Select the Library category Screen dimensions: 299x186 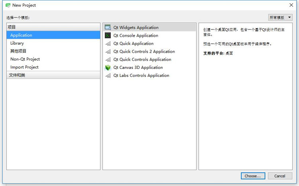click(x=53, y=43)
